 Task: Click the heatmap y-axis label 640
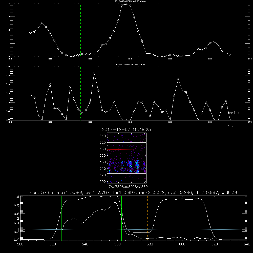102,136
